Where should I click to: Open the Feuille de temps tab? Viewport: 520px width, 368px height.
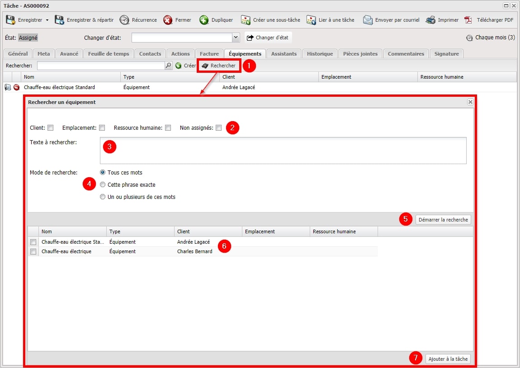point(109,54)
